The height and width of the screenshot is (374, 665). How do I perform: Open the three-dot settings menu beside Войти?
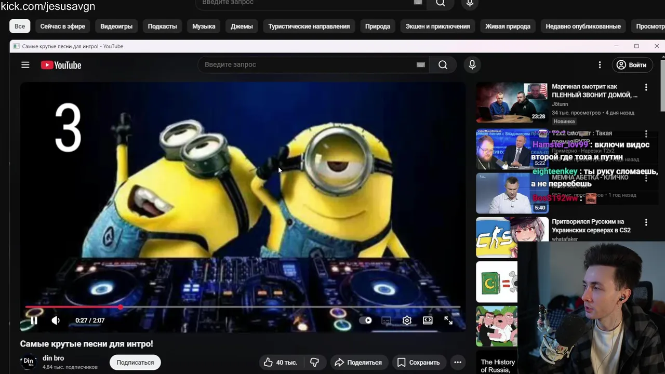(x=600, y=65)
